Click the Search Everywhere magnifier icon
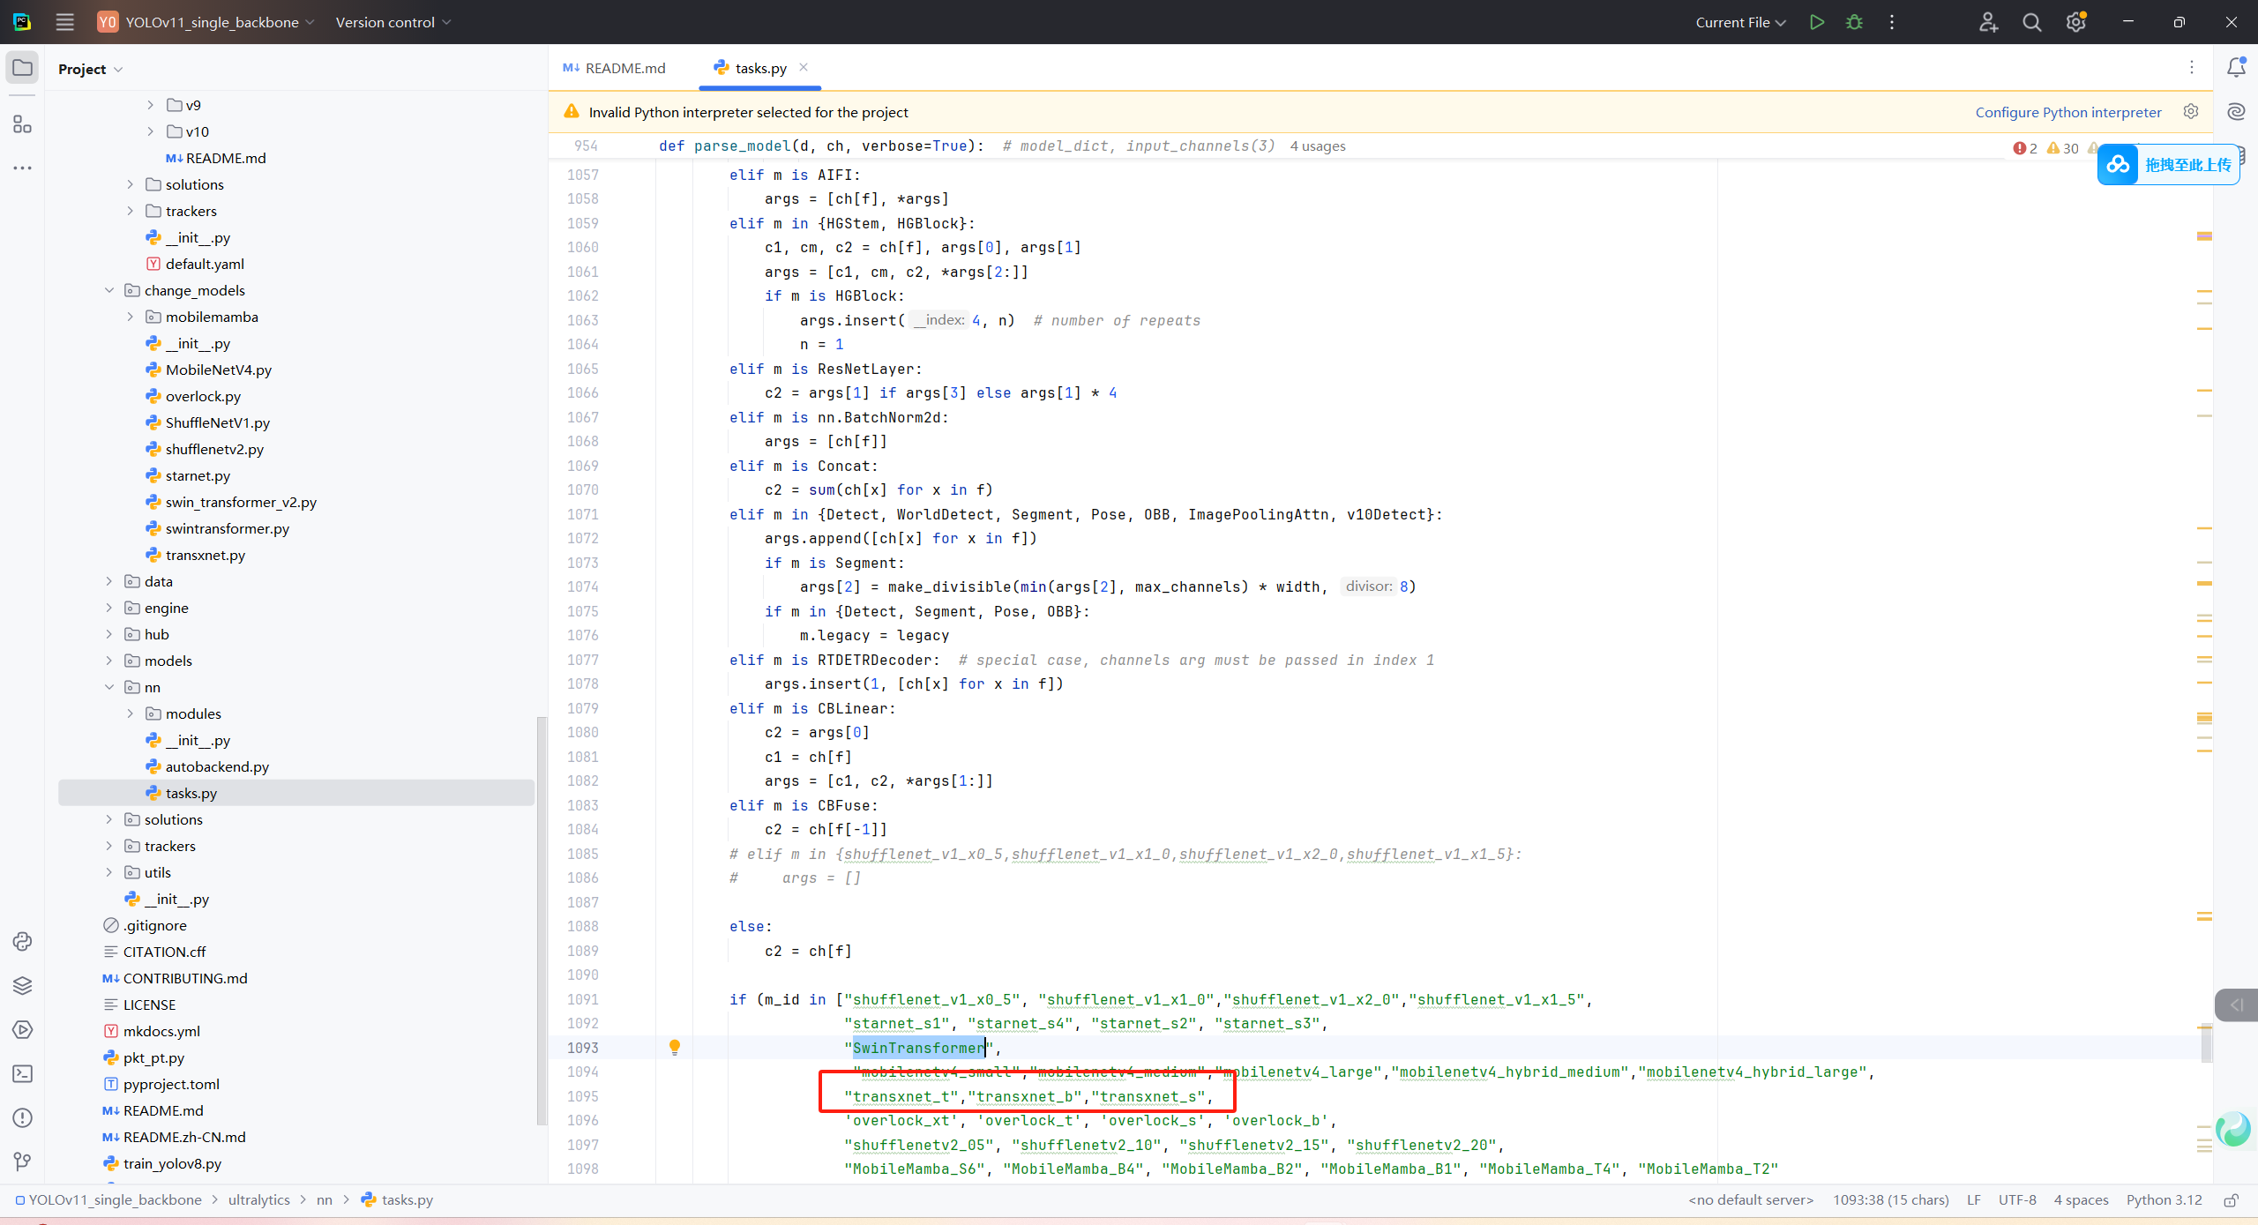Viewport: 2258px width, 1225px height. (2031, 22)
